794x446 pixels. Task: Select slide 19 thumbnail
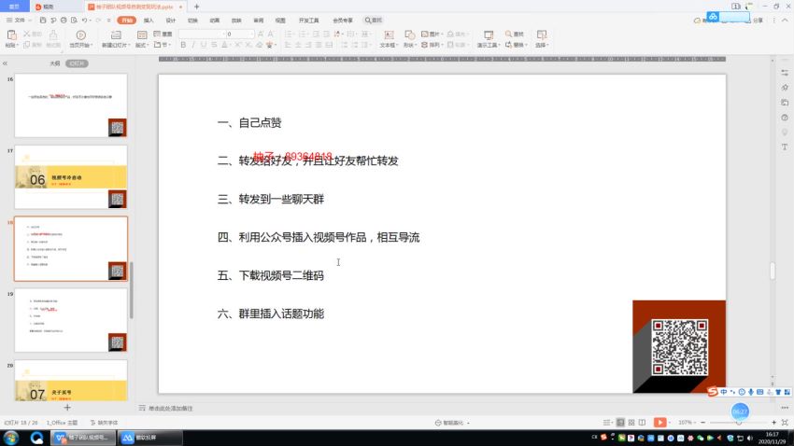[x=71, y=320]
